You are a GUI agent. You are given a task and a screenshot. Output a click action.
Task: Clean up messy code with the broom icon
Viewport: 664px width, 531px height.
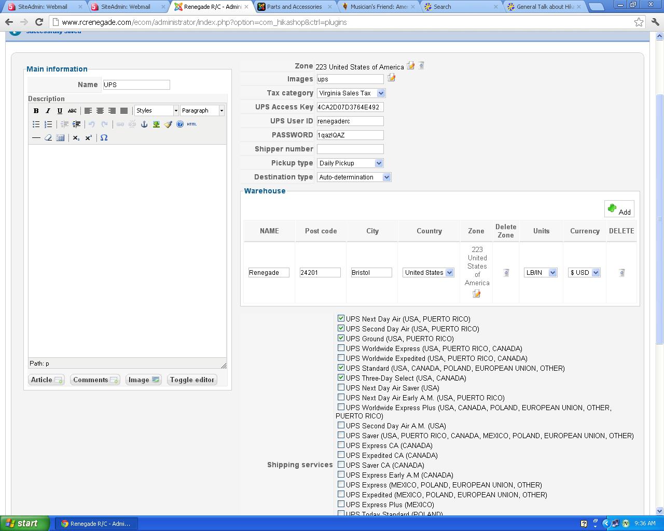pyautogui.click(x=168, y=124)
